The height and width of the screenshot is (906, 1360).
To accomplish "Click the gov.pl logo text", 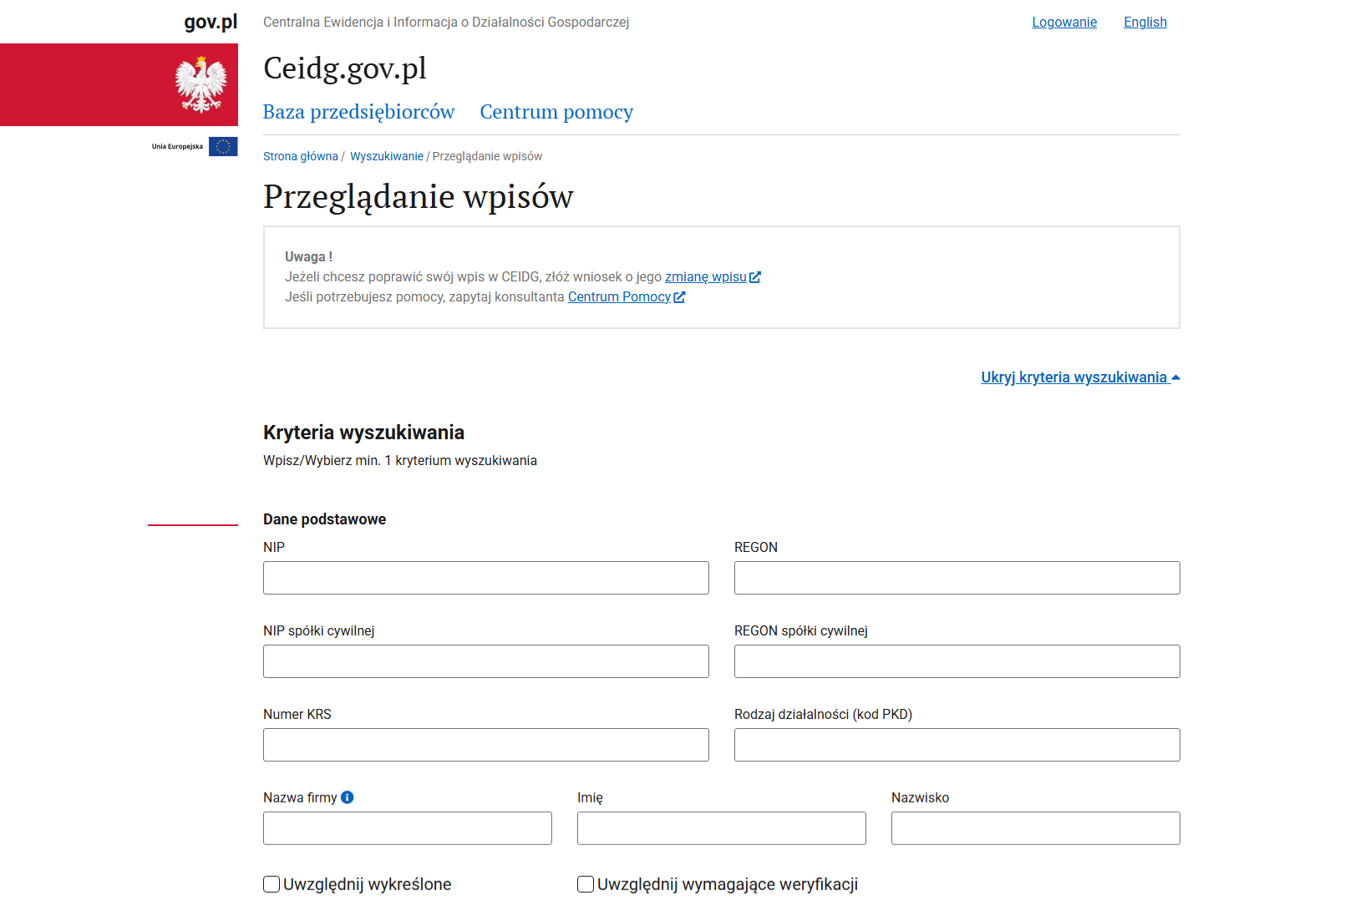I will [x=211, y=22].
